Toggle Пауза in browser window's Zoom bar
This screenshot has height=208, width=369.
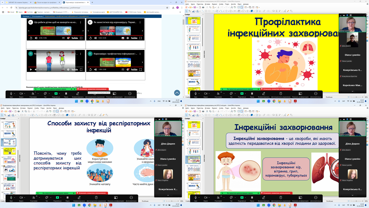[66, 95]
